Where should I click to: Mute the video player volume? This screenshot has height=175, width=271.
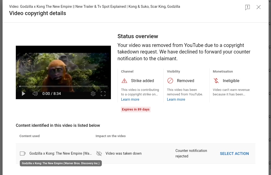pos(35,94)
